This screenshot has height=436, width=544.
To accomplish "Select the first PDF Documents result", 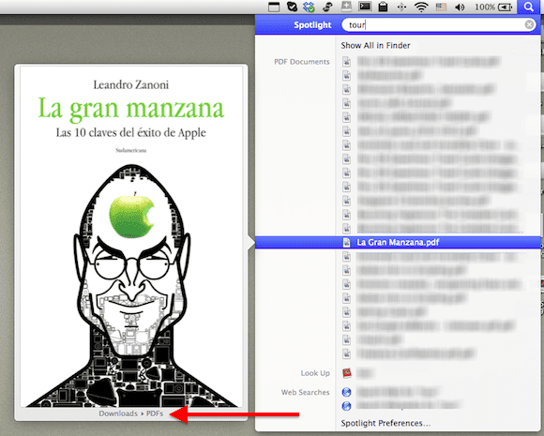I will click(420, 62).
